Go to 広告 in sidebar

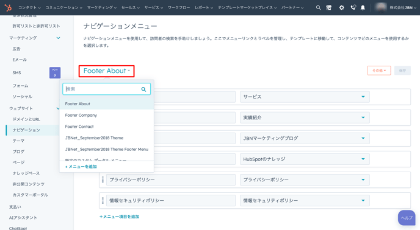[x=16, y=49]
